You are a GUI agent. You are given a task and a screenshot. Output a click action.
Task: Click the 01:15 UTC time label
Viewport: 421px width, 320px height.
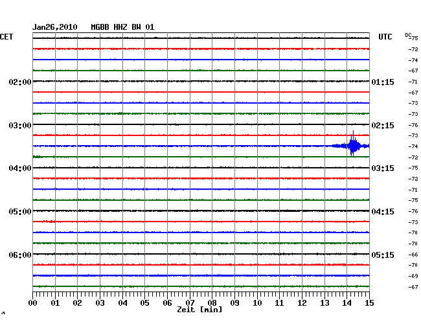383,82
